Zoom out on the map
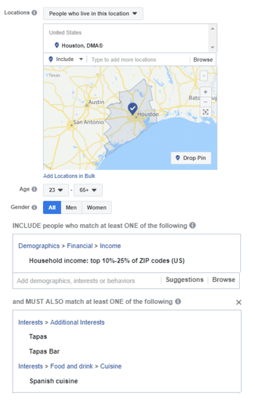The image size is (255, 406). click(206, 102)
